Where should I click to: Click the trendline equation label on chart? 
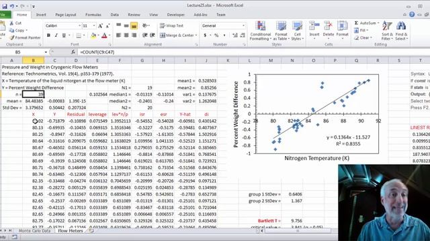click(x=348, y=137)
